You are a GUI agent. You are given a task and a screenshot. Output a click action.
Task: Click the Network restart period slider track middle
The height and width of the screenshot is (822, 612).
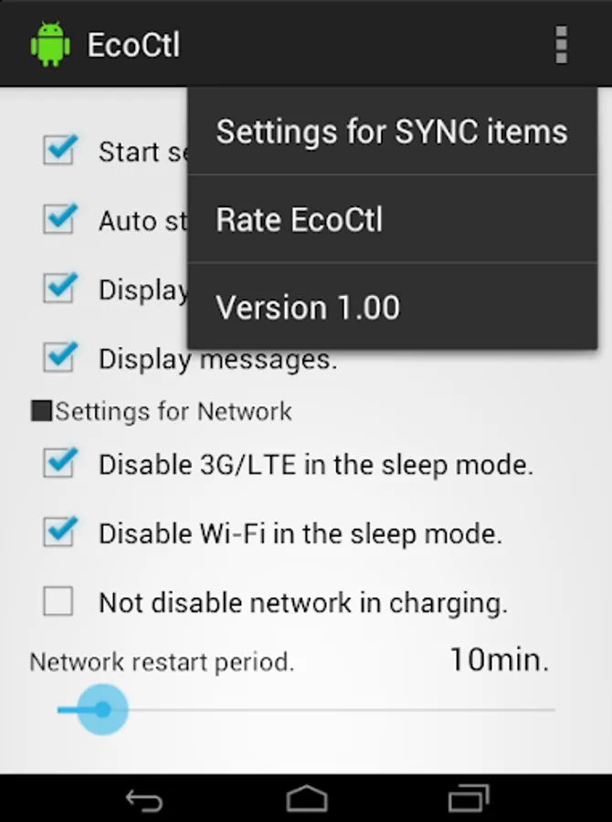point(306,710)
